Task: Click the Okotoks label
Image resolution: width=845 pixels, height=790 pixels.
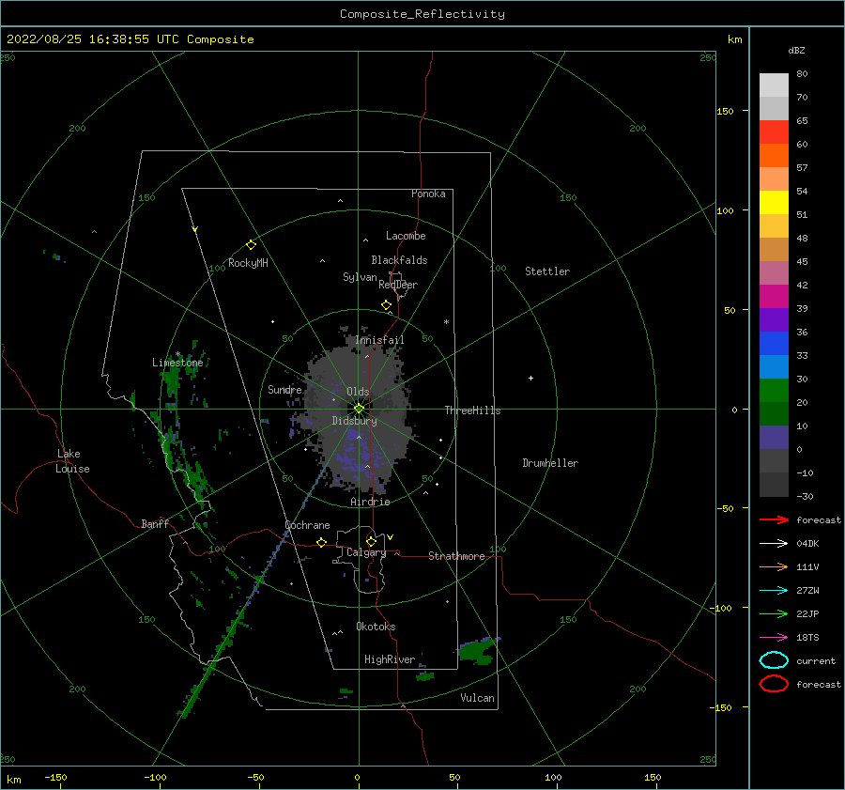Action: (x=376, y=627)
